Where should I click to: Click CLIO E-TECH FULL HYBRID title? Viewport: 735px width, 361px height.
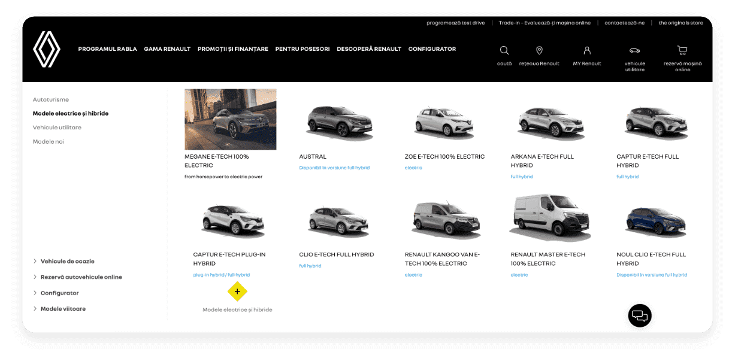(337, 255)
